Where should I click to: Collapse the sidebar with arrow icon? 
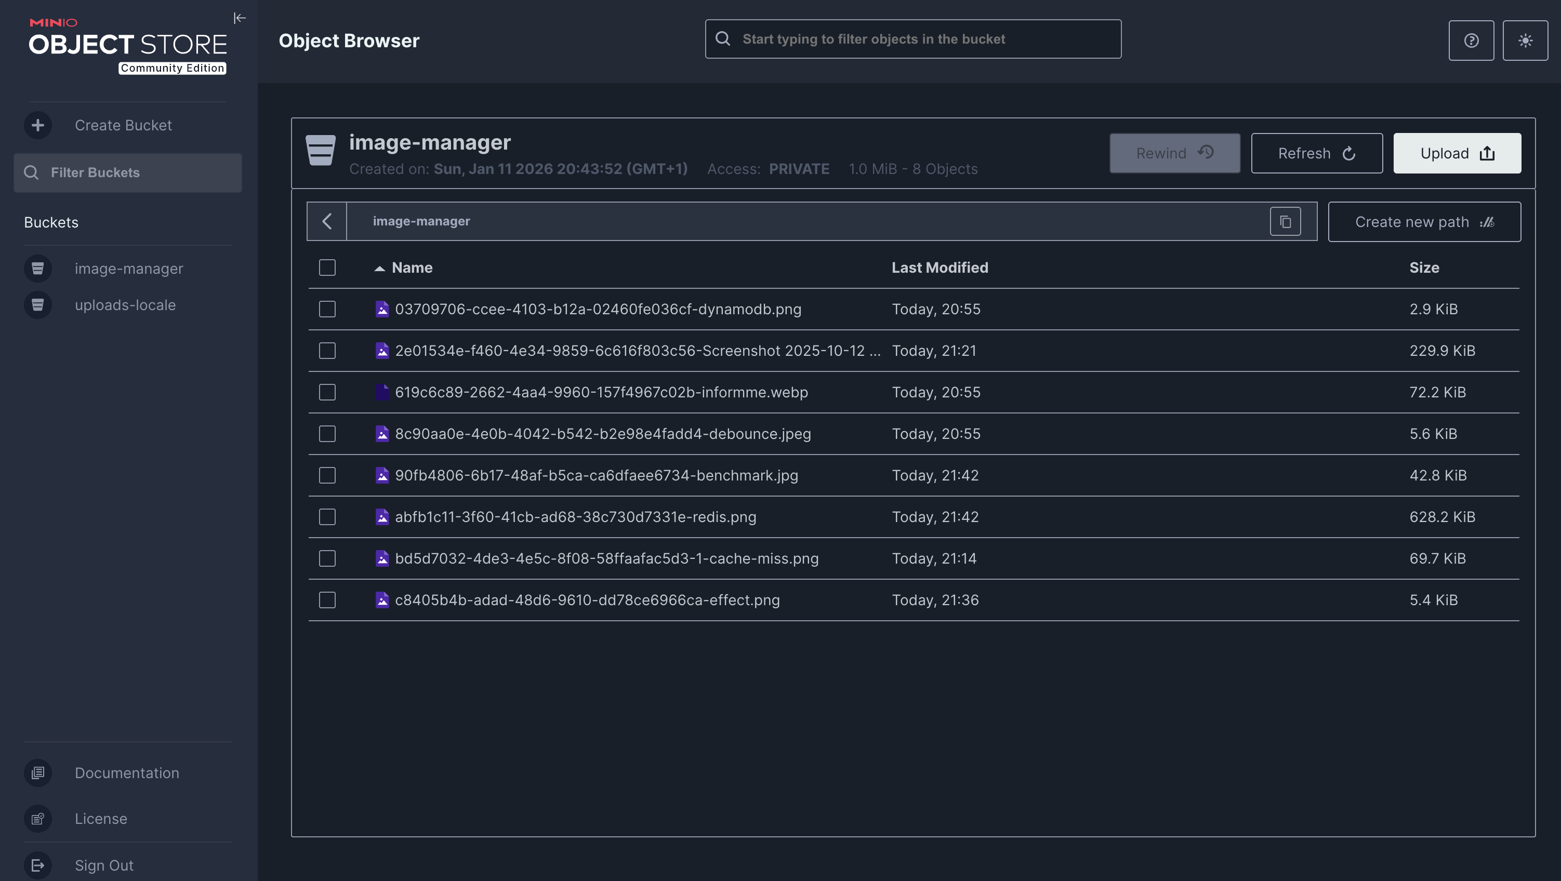[x=240, y=18]
